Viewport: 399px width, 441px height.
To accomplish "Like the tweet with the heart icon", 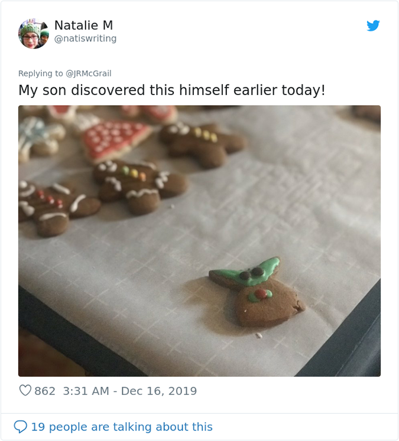I will (x=25, y=391).
